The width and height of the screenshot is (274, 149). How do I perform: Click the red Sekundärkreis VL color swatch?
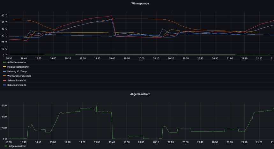pyautogui.click(x=4, y=80)
